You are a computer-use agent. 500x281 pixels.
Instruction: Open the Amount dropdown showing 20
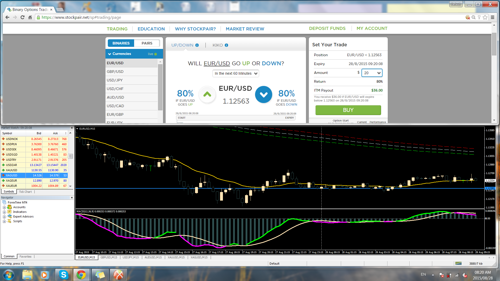(x=372, y=73)
